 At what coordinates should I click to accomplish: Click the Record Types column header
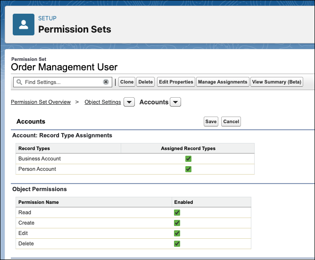[x=34, y=148]
